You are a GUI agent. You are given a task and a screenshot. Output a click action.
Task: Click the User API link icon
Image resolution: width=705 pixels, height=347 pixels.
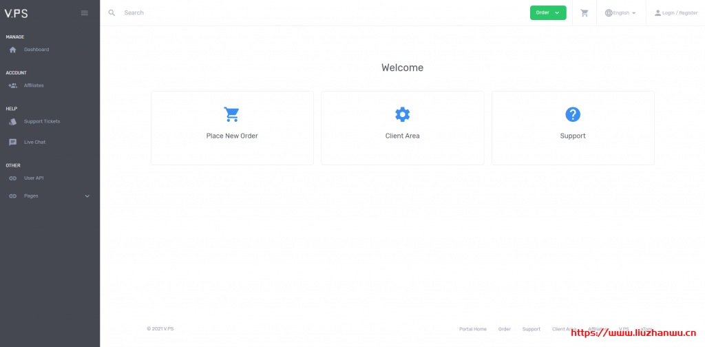click(x=12, y=178)
